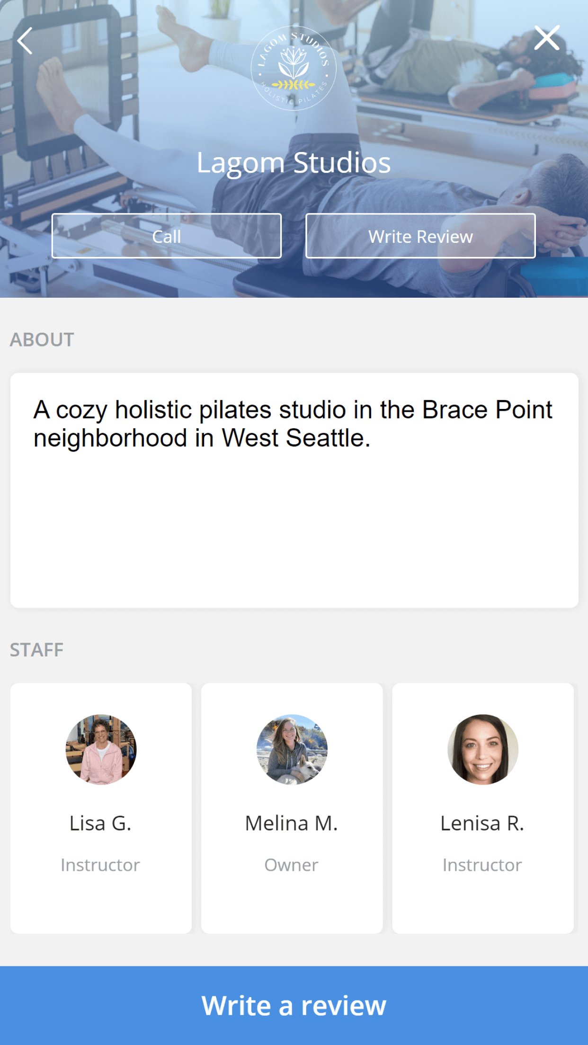
Task: Select the Lagom Studios circular logo
Action: click(294, 69)
